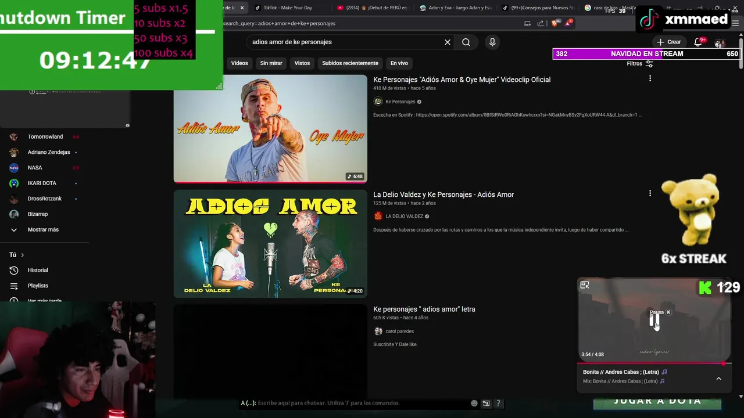Open the title 'La Delio Valdez y Ke Personajes - Adiós Amor'
The image size is (744, 418).
click(x=443, y=194)
